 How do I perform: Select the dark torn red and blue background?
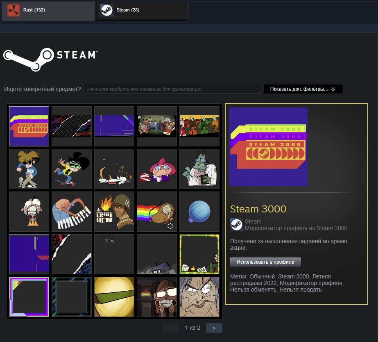[x=72, y=254]
